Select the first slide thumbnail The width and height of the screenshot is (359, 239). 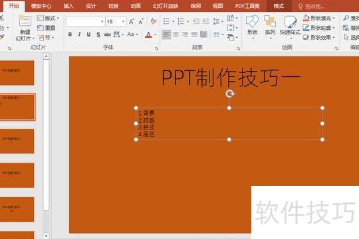[x=17, y=73]
